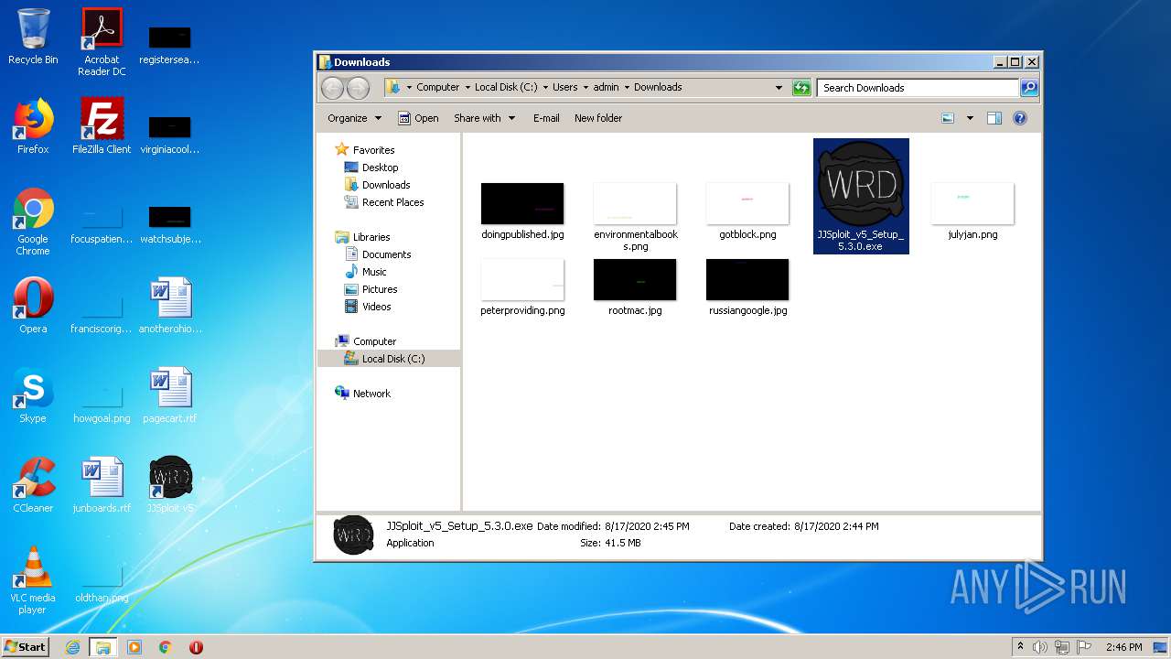This screenshot has height=659, width=1171.
Task: Open the Share with dropdown menu
Action: click(x=485, y=118)
